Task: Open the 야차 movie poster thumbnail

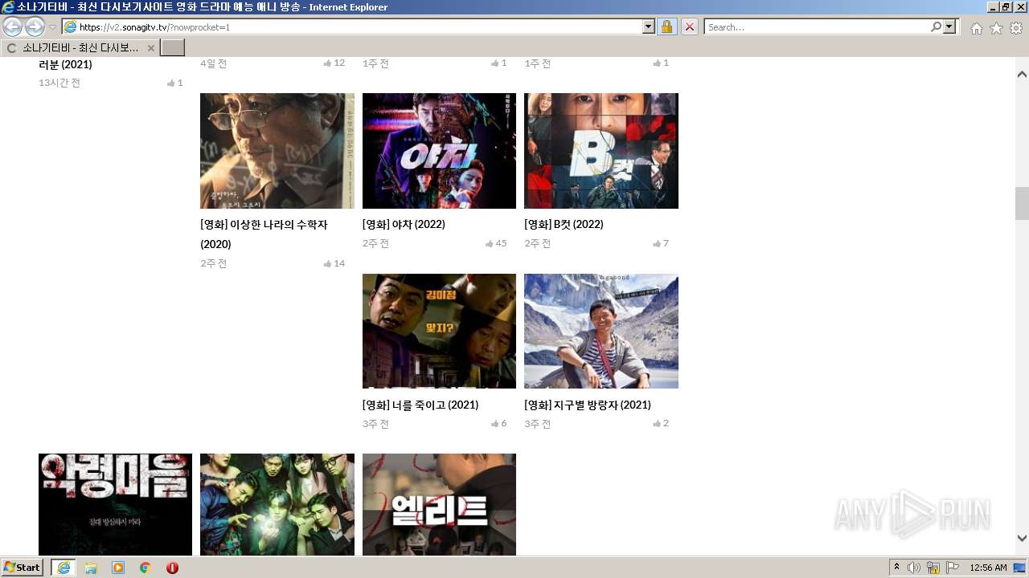Action: [439, 151]
